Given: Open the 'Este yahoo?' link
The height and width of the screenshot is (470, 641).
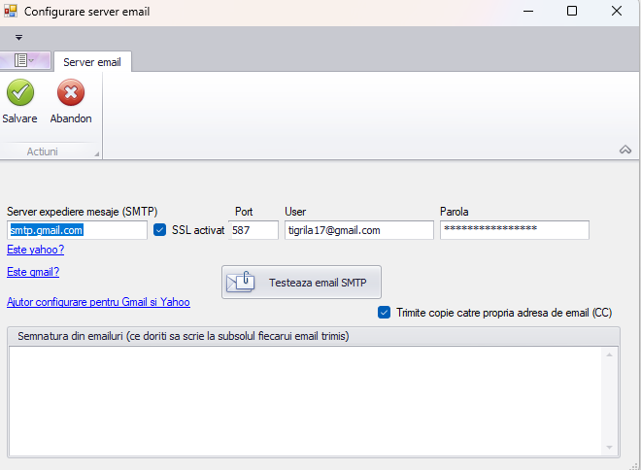Looking at the screenshot, I should (35, 250).
